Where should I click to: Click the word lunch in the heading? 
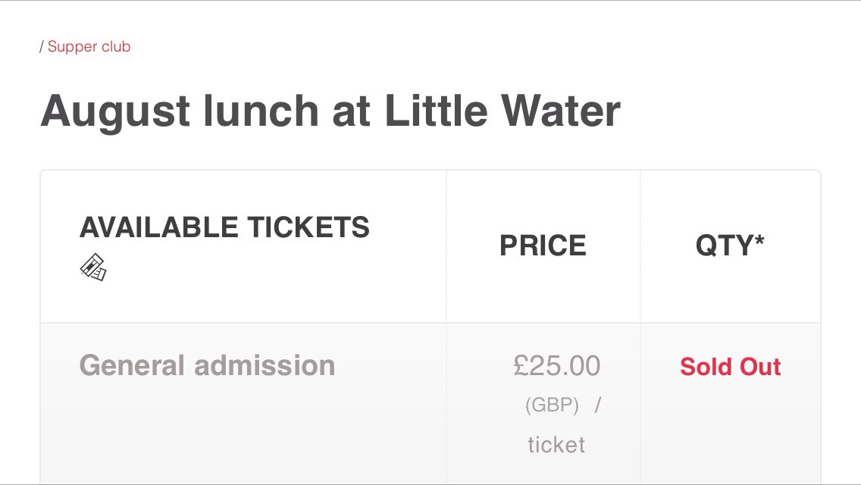click(x=261, y=111)
